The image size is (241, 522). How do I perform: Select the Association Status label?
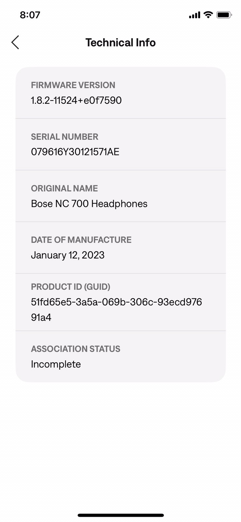[x=75, y=349]
